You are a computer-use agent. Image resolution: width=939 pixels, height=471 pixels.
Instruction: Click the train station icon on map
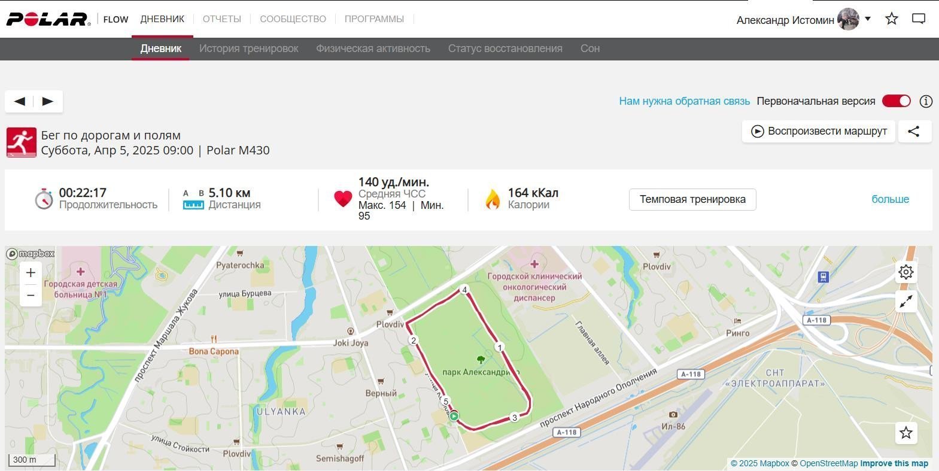click(x=823, y=276)
